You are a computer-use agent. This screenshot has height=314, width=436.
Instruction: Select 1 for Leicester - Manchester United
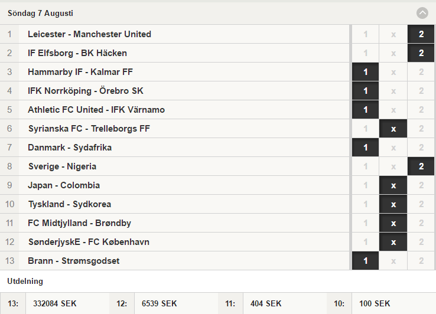point(365,34)
